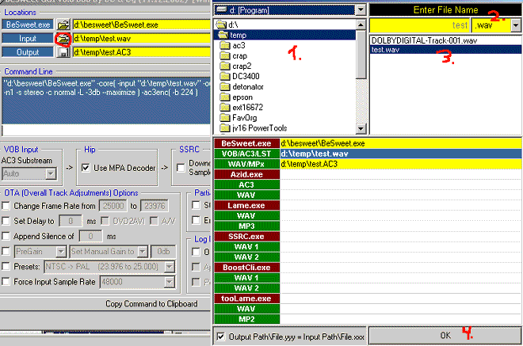The height and width of the screenshot is (346, 523).
Task: Open the 48000 sample rate dropdown
Action: (170, 282)
